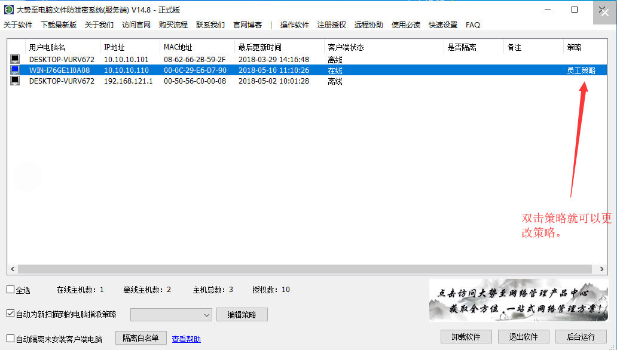
Task: Open the 快速设置 menu
Action: point(443,25)
